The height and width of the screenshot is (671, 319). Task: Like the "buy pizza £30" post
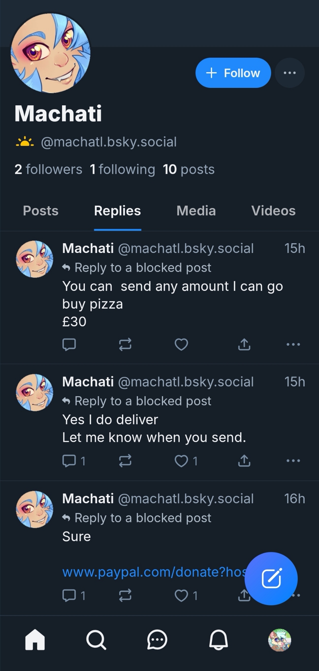point(181,344)
